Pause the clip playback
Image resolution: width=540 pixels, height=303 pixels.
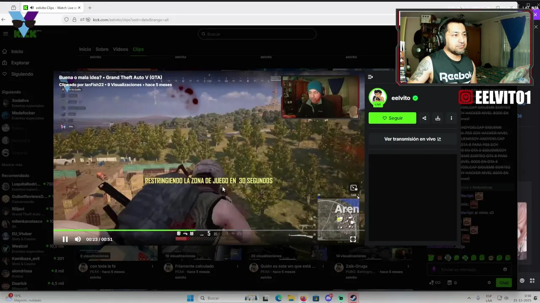point(65,239)
